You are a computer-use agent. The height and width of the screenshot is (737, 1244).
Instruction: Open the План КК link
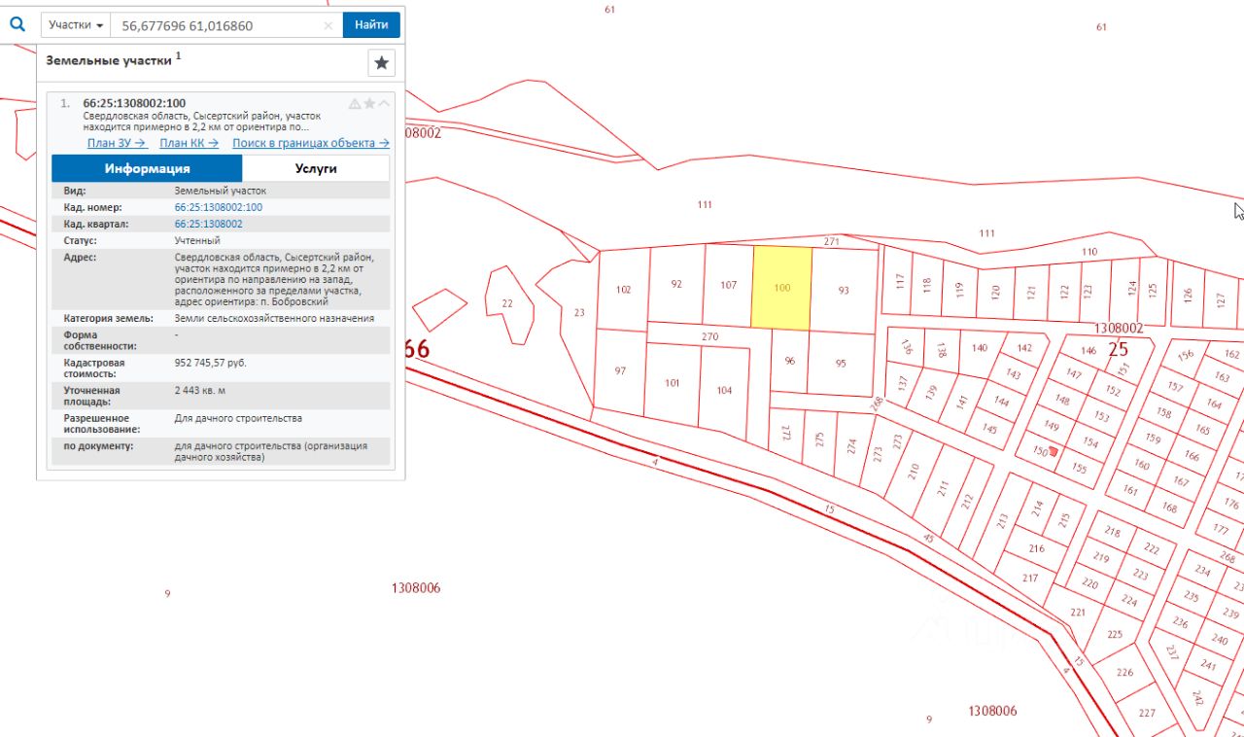(x=189, y=143)
